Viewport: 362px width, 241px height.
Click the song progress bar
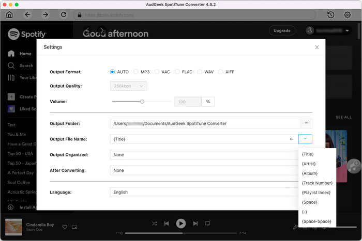pos(181,233)
